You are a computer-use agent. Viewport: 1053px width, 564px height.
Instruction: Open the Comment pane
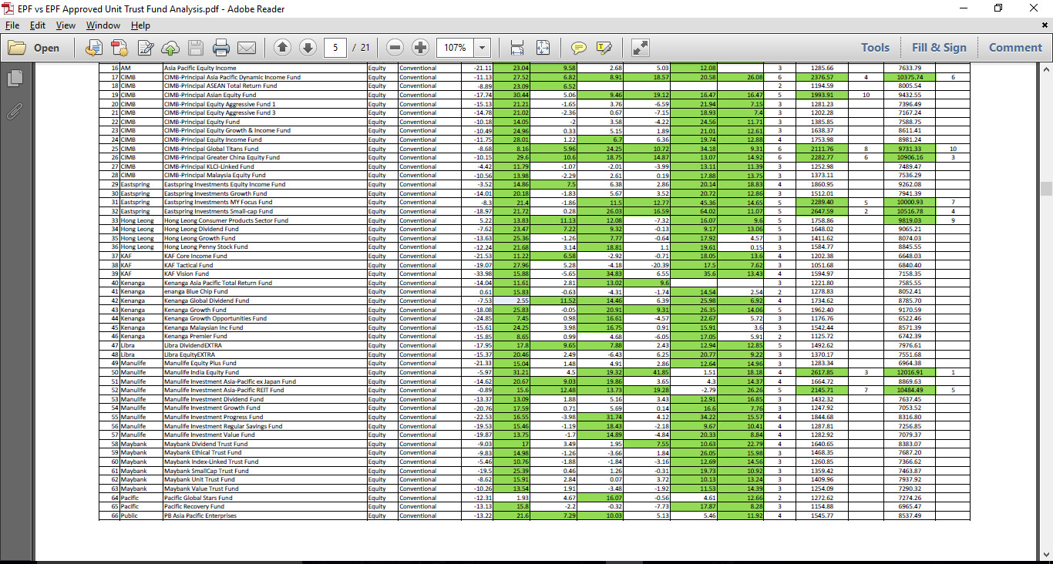1015,48
